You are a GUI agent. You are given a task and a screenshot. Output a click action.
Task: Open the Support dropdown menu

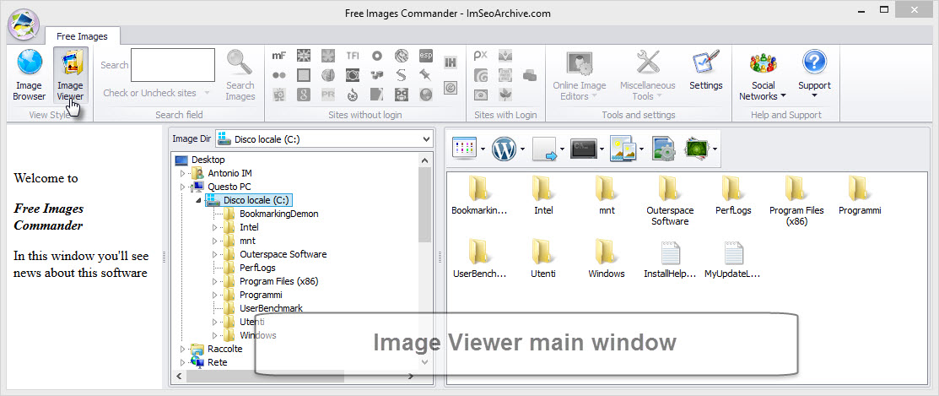[814, 76]
